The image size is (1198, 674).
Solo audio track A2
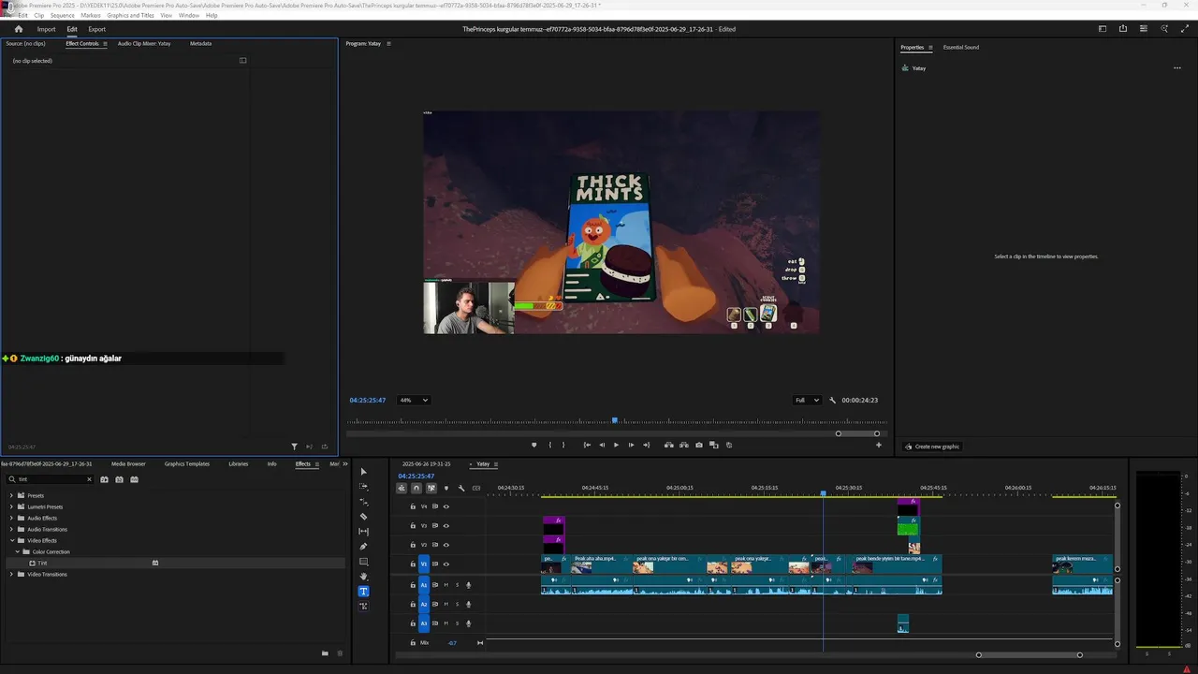point(457,605)
